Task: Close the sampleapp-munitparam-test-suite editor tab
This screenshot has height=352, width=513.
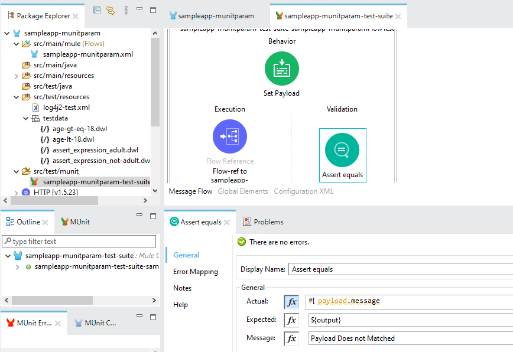Action: [398, 16]
